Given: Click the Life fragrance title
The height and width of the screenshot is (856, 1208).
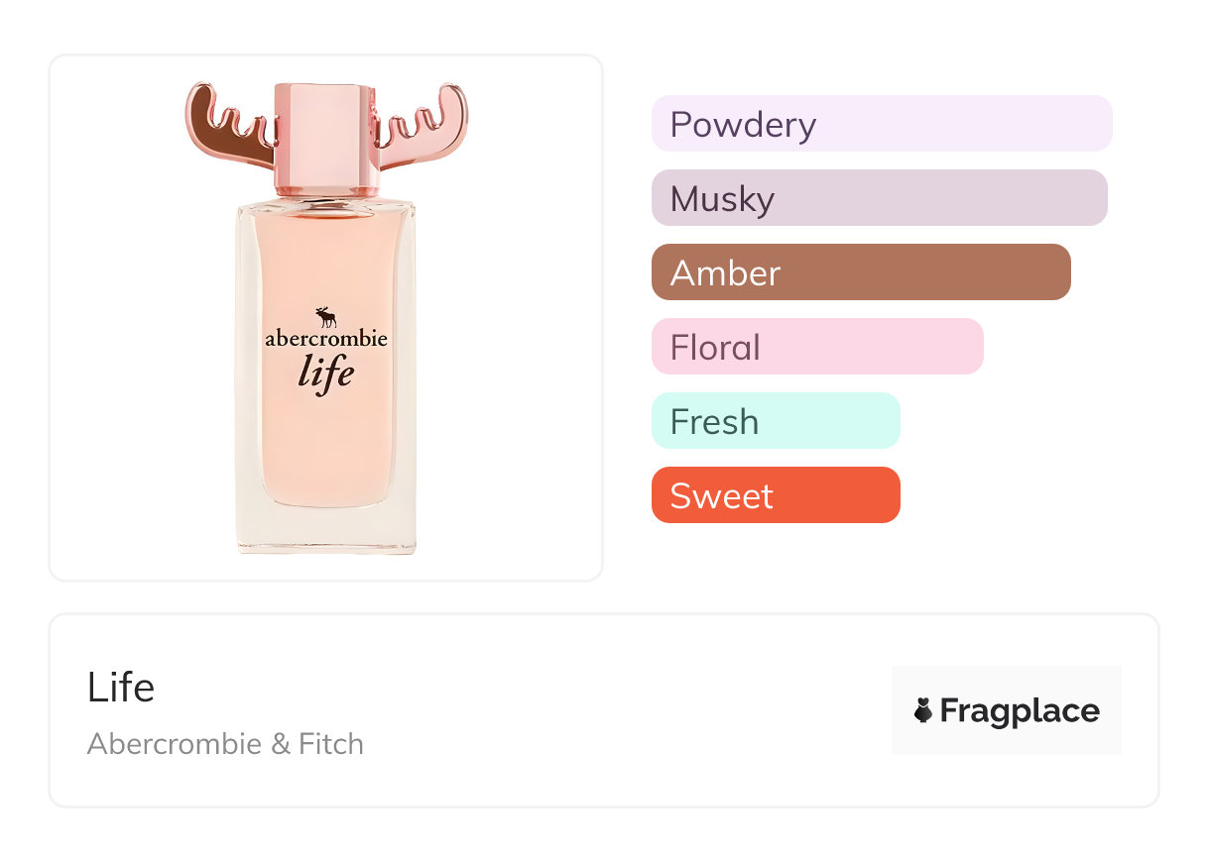Looking at the screenshot, I should 121,688.
